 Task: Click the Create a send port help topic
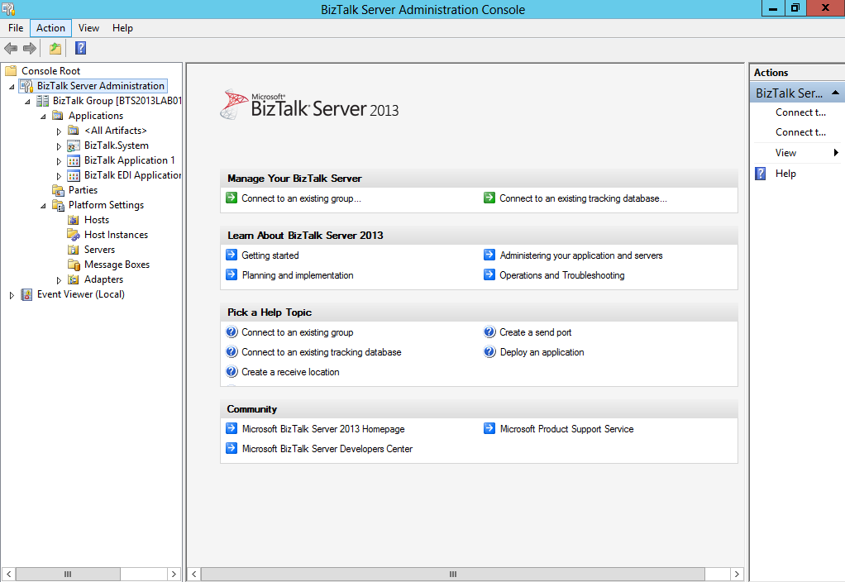tap(535, 332)
